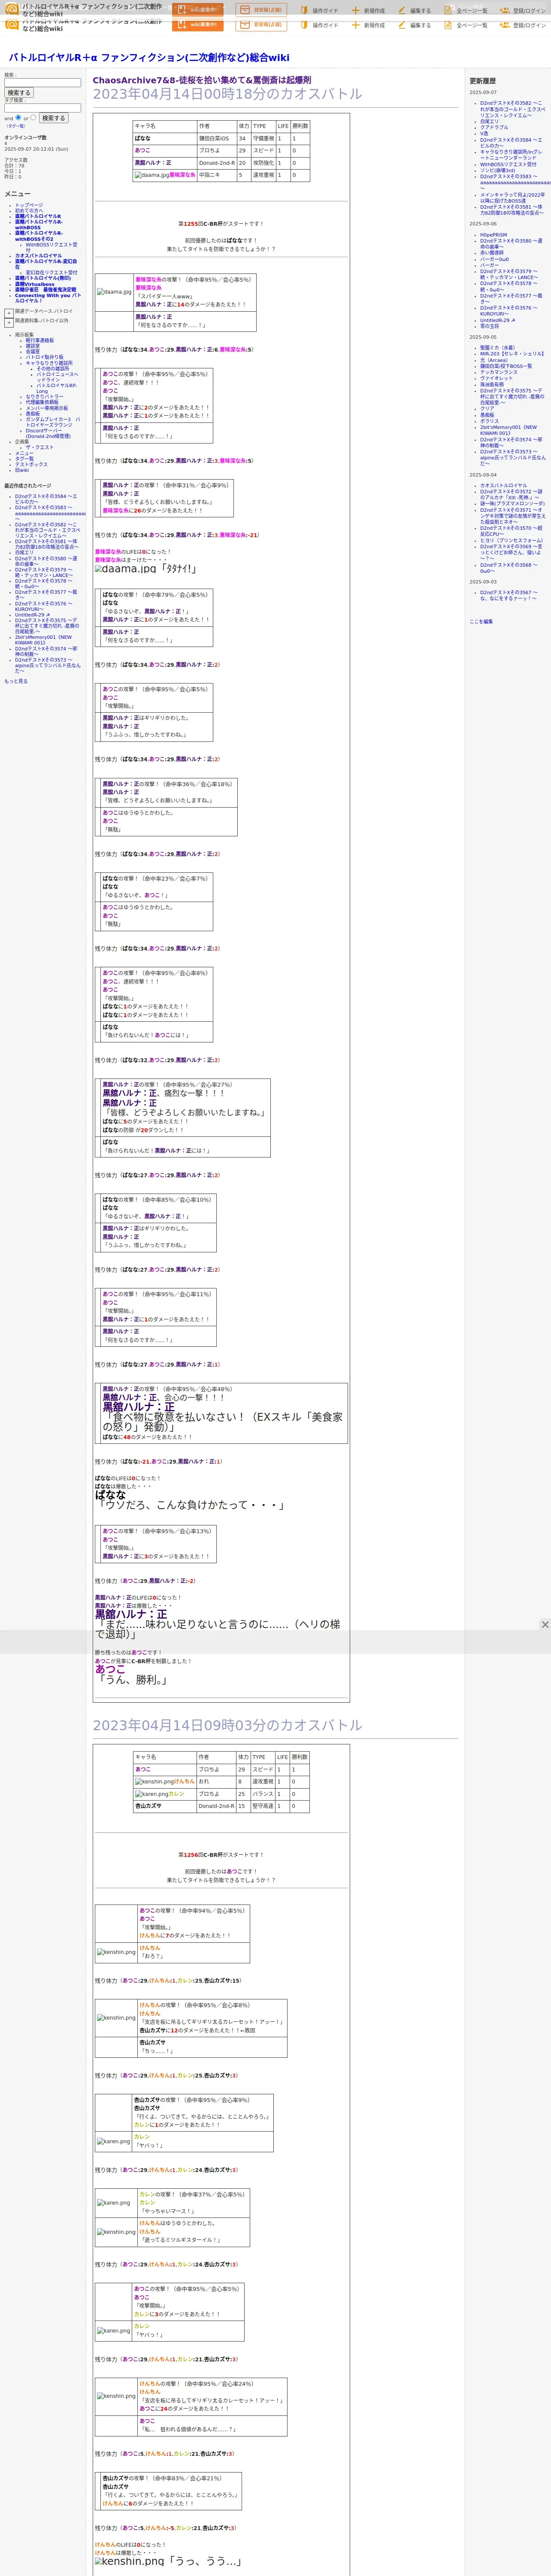The width and height of the screenshot is (551, 2576).
Task: Open 旧wiki link in the left menu
Action: pyautogui.click(x=22, y=470)
